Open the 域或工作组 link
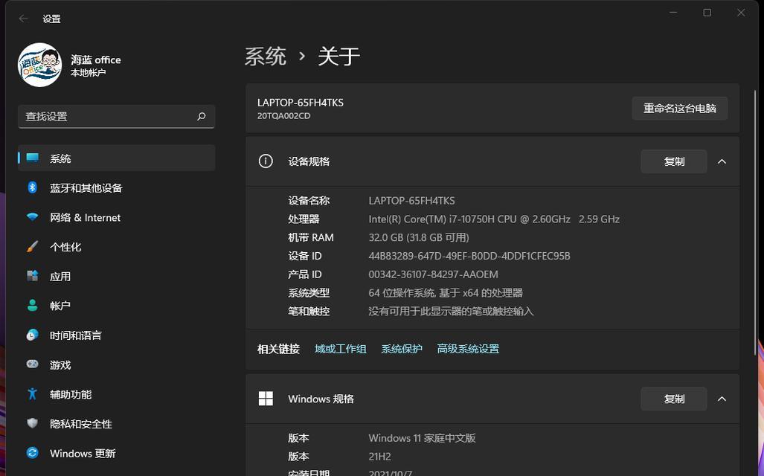764x476 pixels. tap(341, 349)
